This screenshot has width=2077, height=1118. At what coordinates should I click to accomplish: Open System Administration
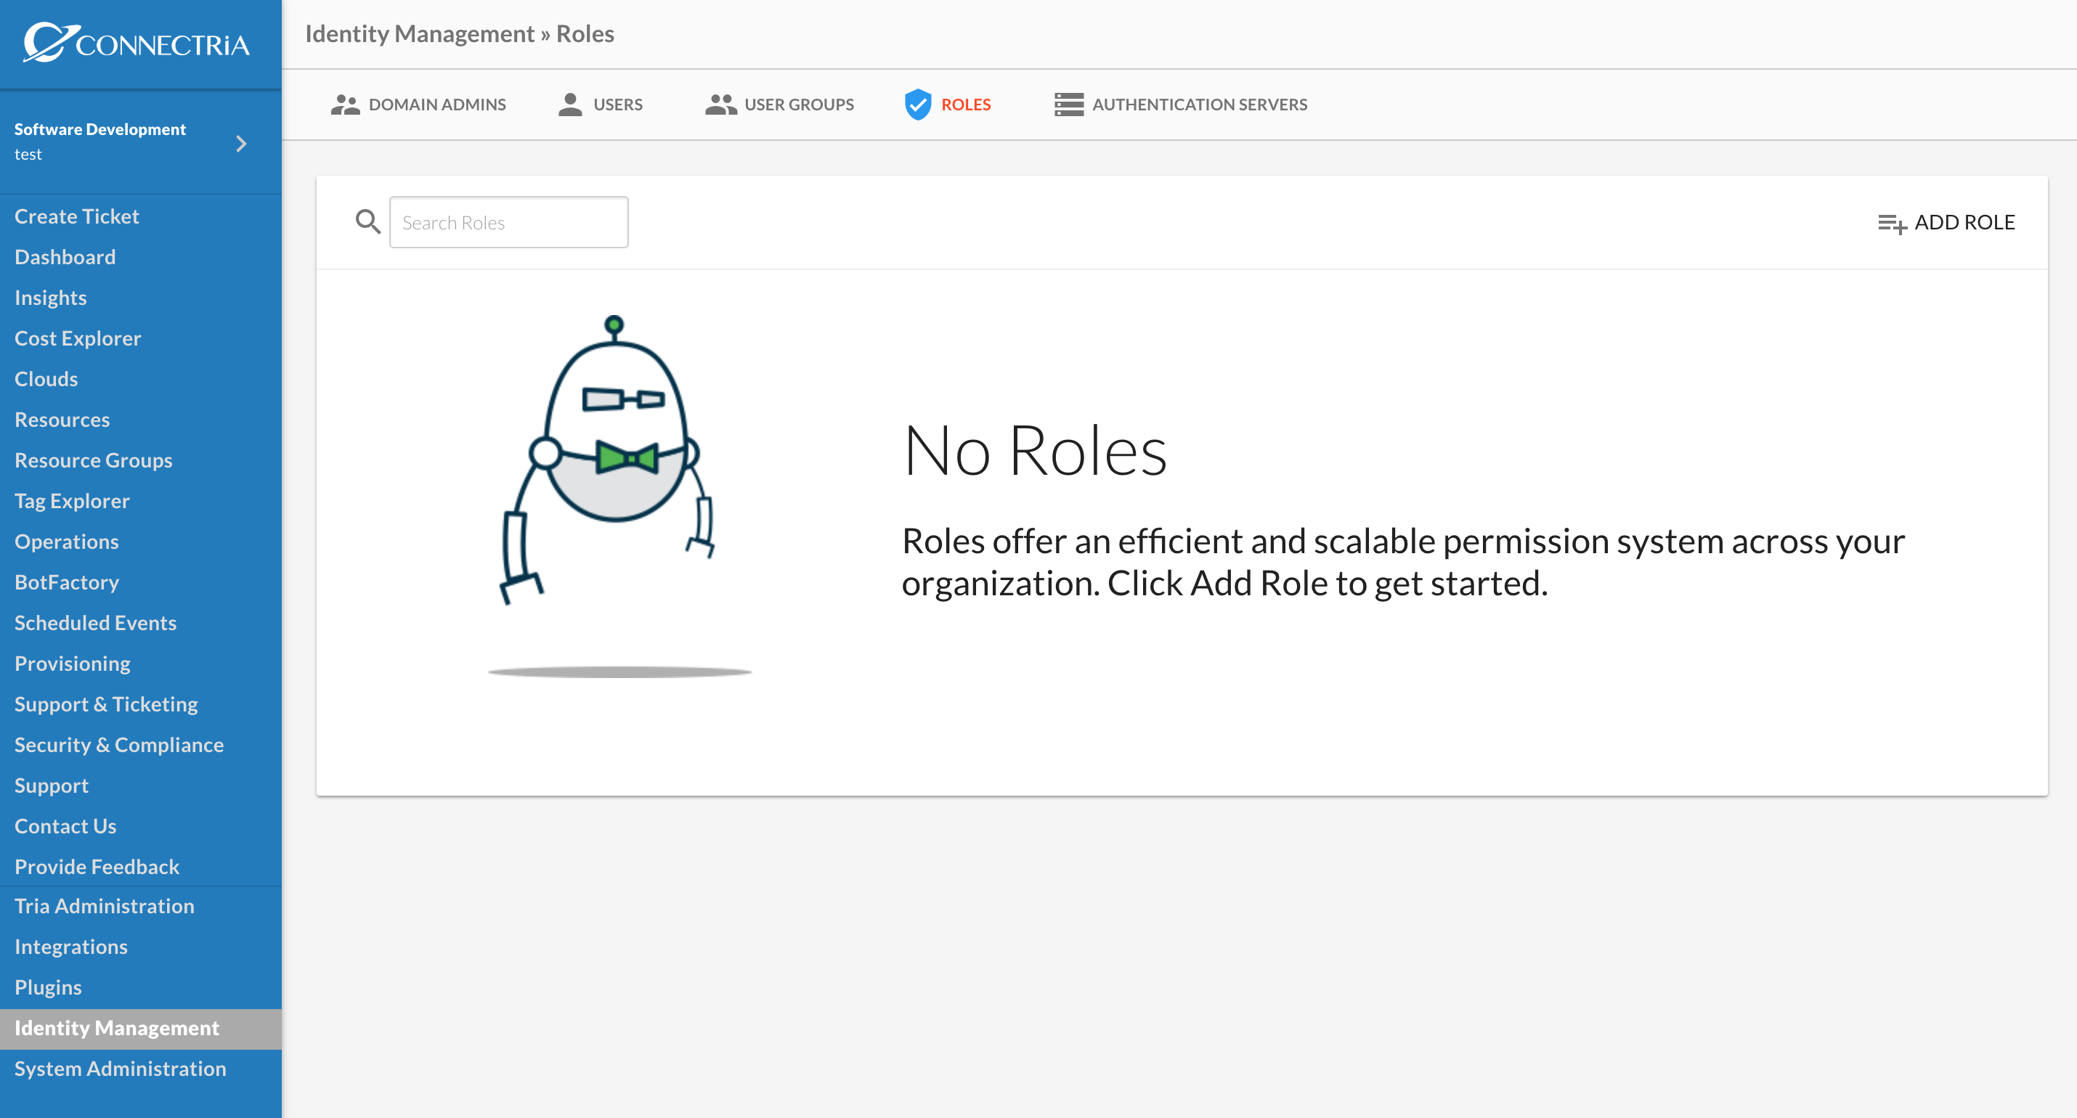120,1069
